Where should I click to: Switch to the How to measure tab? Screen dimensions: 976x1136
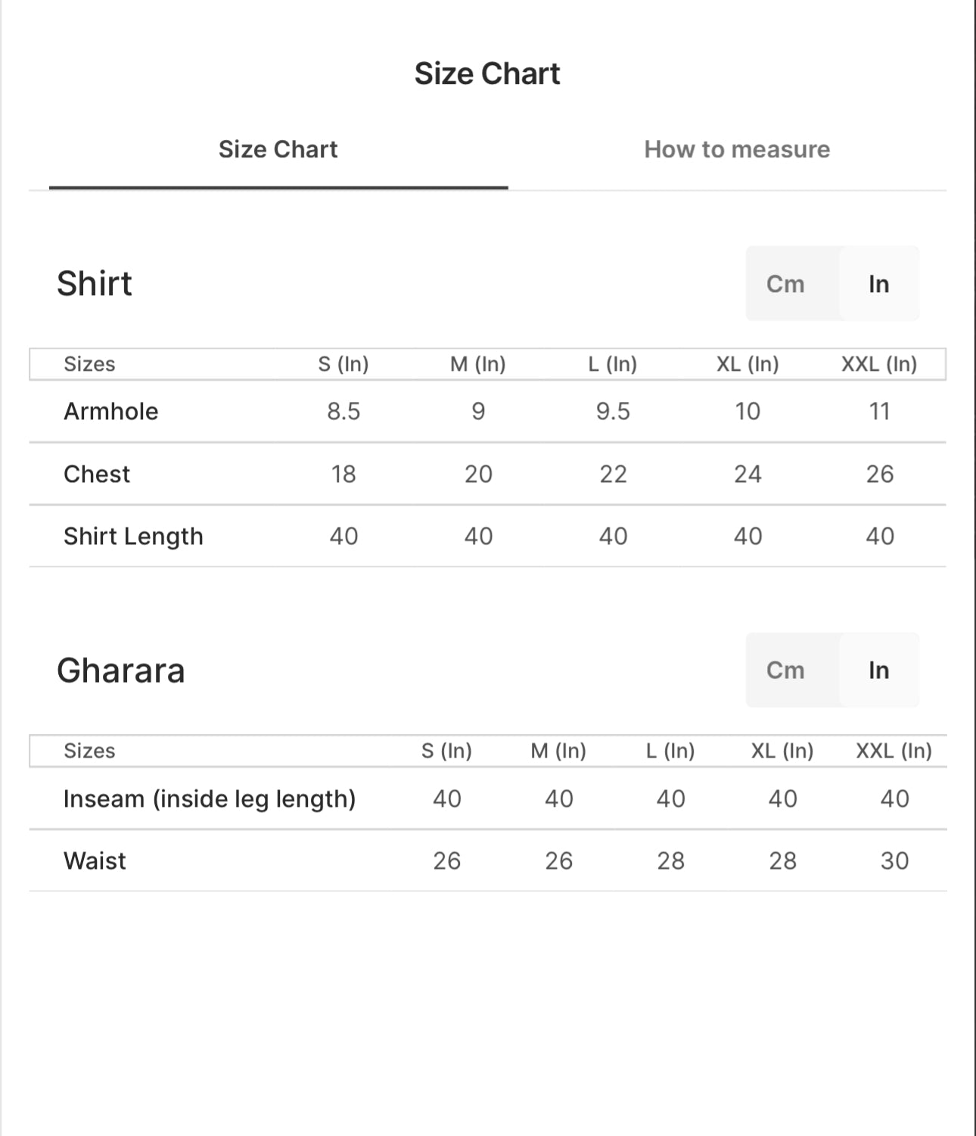click(x=737, y=149)
